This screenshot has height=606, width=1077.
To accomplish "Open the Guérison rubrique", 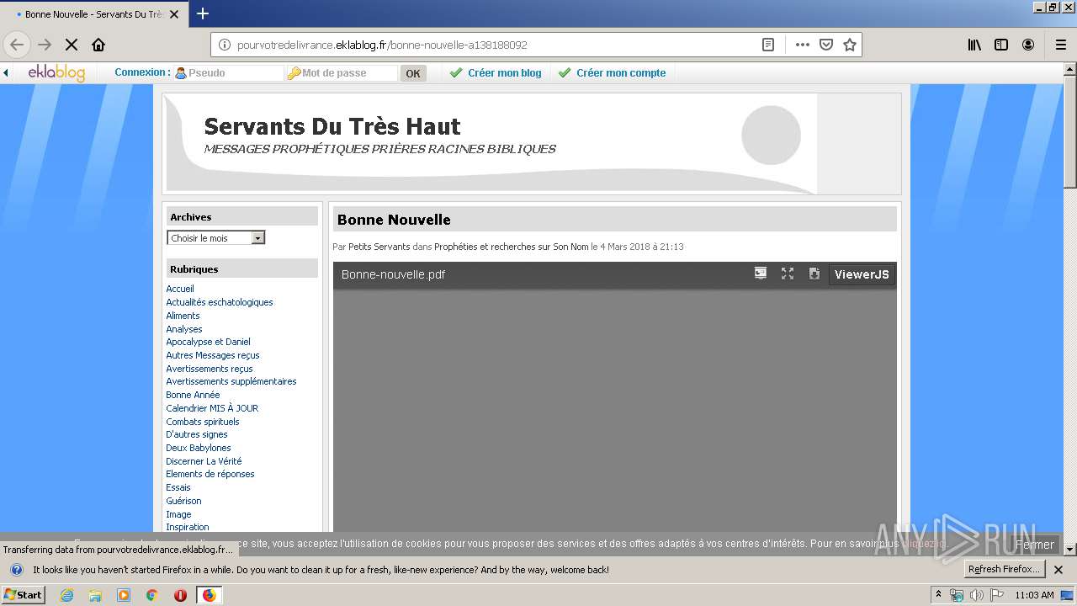I will pos(183,501).
